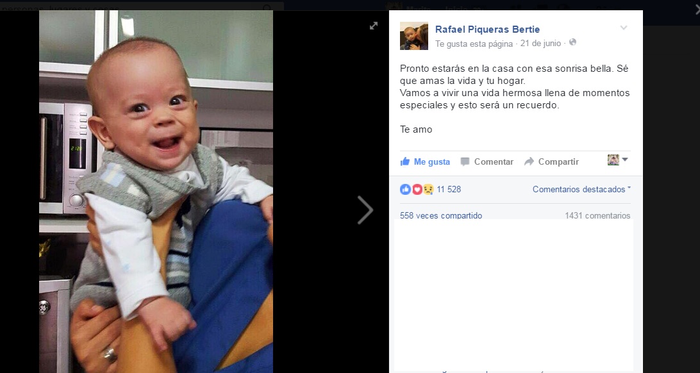Click the Comentar speech bubble button
Viewport: 700px width, 373px height.
click(x=487, y=162)
